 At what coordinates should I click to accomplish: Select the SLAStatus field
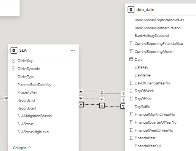point(26,124)
